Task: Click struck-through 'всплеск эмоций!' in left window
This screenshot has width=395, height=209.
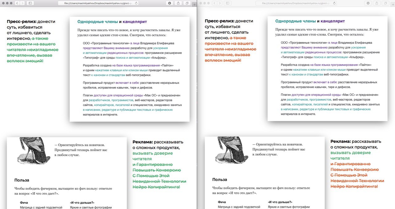Action: click(25, 61)
